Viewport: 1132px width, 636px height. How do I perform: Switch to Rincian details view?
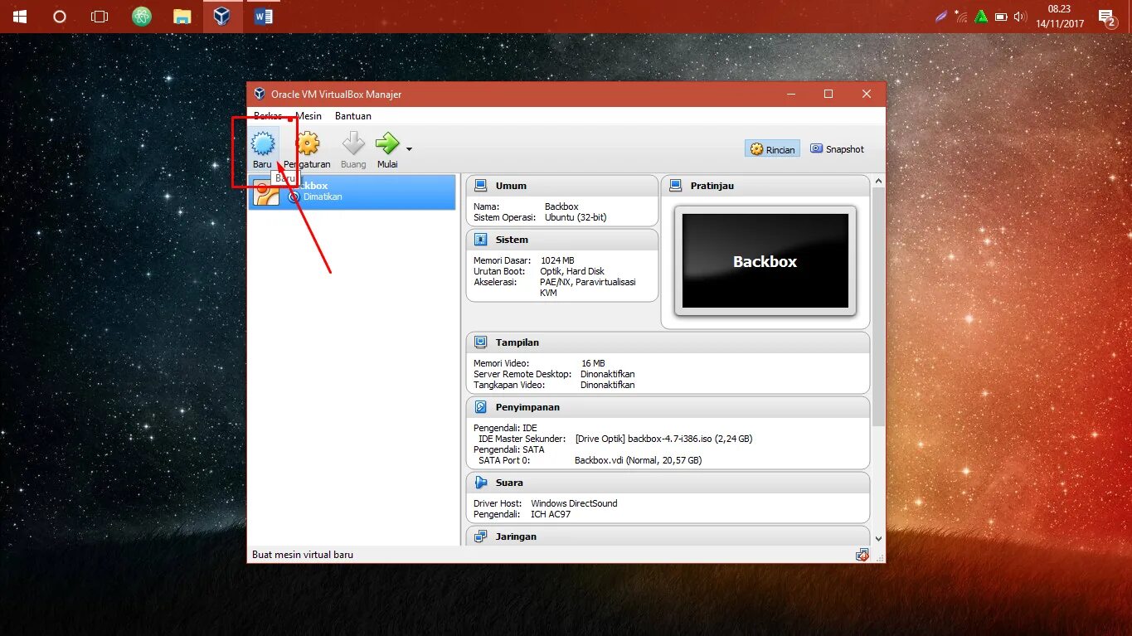coord(772,149)
